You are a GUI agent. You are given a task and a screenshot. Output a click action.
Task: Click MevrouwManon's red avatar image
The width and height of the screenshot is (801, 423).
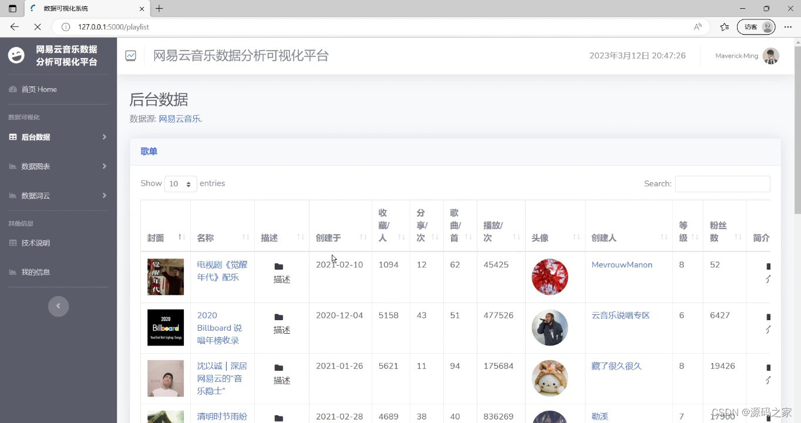tap(550, 277)
